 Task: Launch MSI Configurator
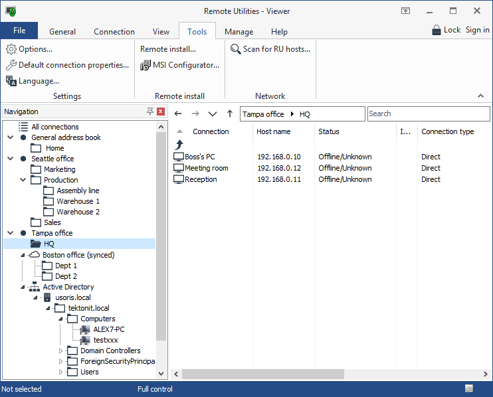click(180, 65)
